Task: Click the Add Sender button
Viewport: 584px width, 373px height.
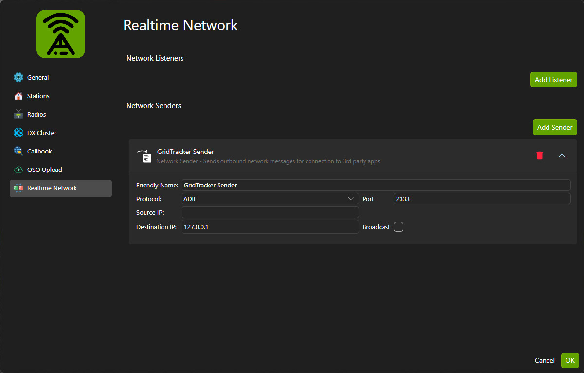Action: point(555,127)
